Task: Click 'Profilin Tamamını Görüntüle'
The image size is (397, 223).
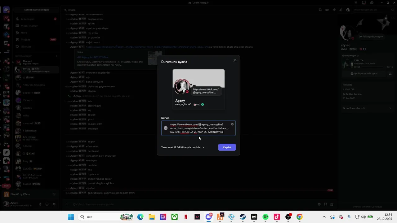Action: pos(367,207)
